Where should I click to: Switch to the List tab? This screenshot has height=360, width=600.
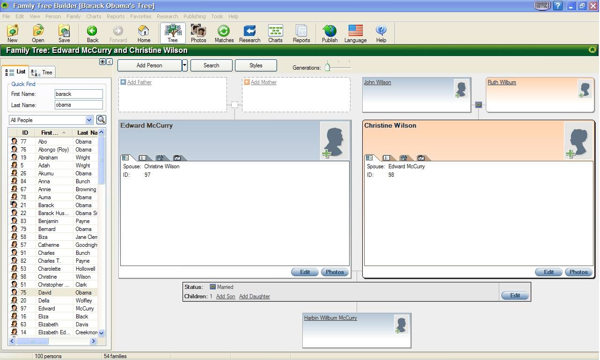point(15,72)
